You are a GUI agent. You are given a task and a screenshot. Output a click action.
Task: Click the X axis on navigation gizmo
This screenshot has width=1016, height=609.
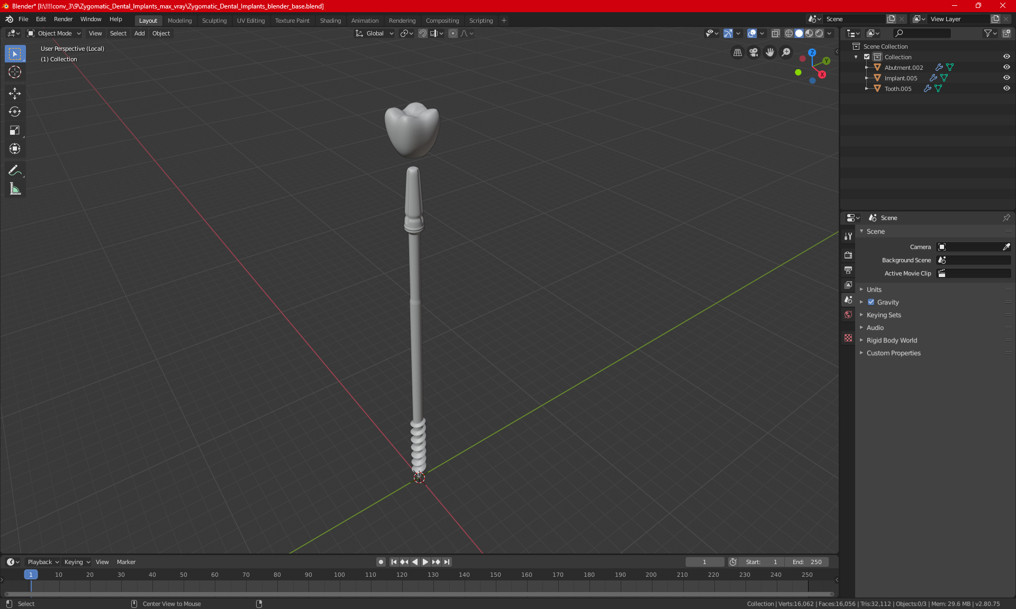(x=822, y=75)
